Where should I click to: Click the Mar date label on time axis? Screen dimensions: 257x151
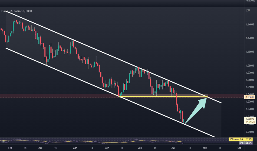40,148
